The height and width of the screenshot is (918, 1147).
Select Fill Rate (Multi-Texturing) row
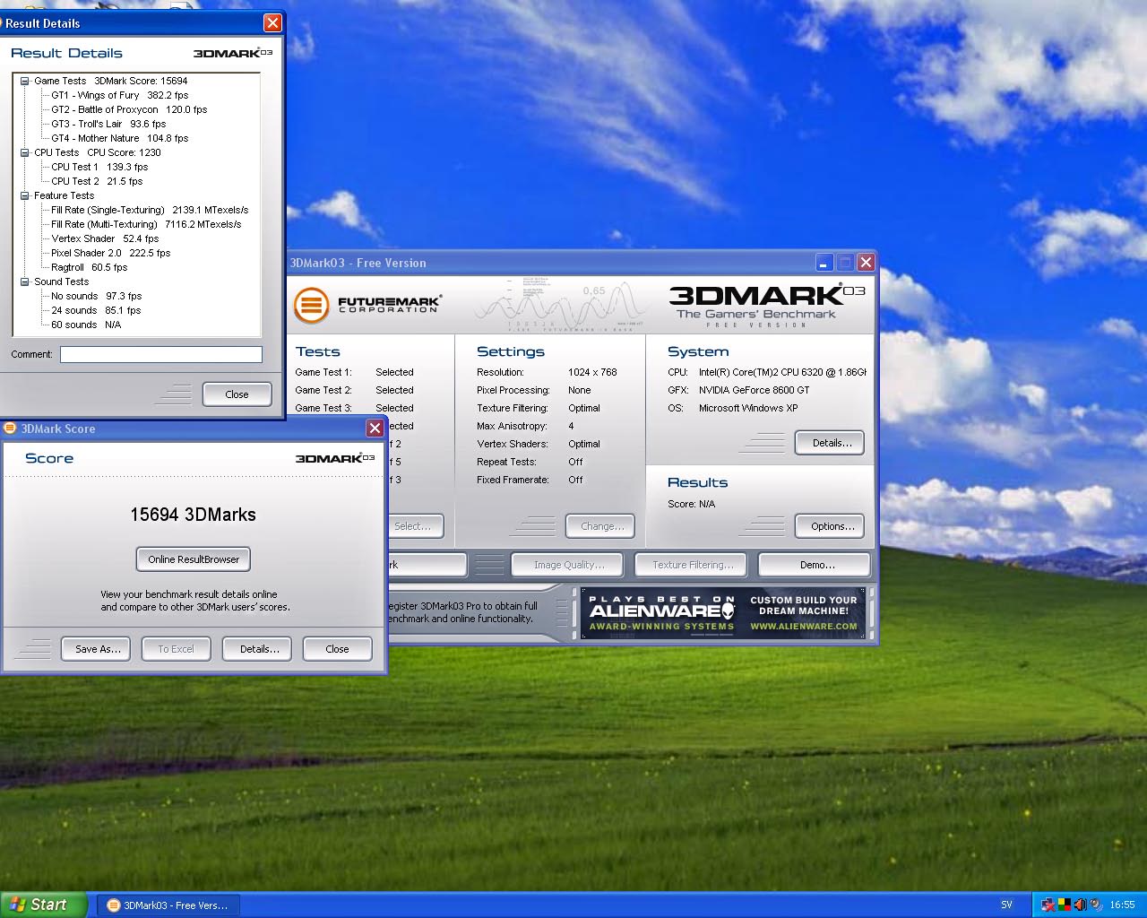146,224
